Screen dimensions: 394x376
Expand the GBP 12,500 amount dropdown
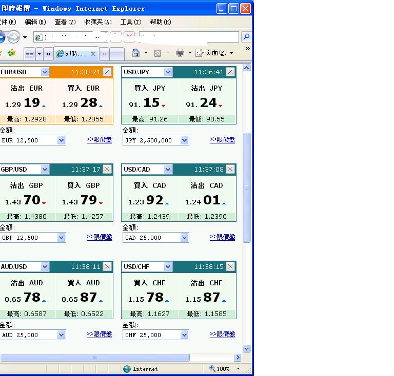(x=62, y=238)
